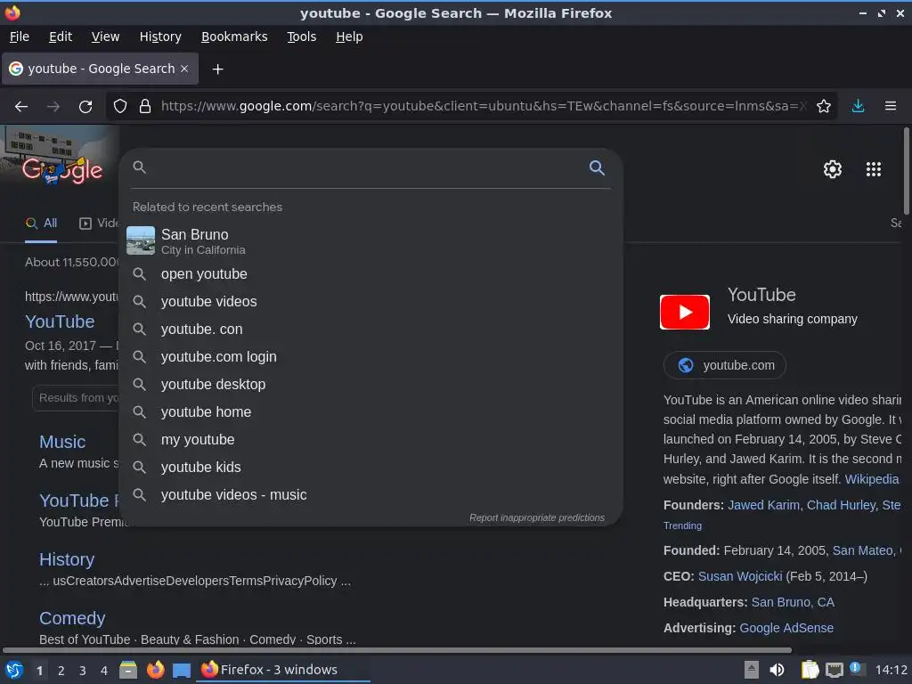The height and width of the screenshot is (684, 912).
Task: Click the blue desktop taskbar icon
Action: tap(182, 671)
